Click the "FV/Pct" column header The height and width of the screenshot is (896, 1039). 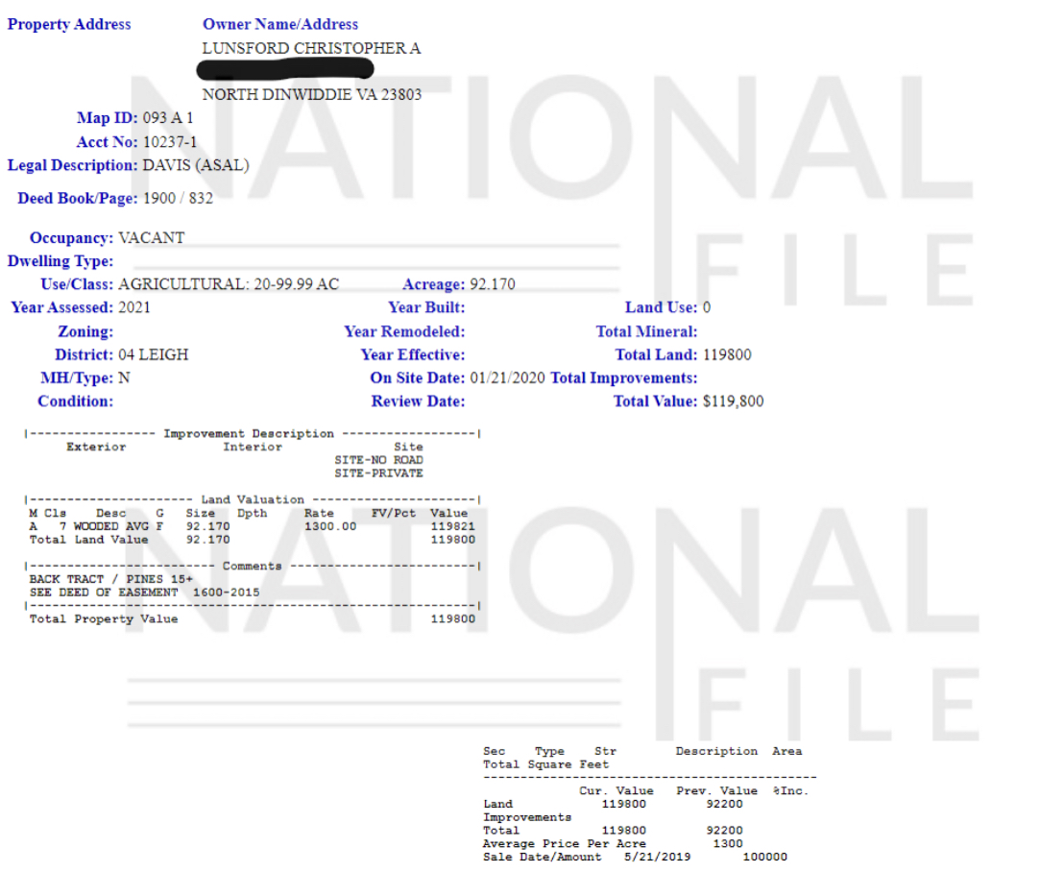point(394,513)
